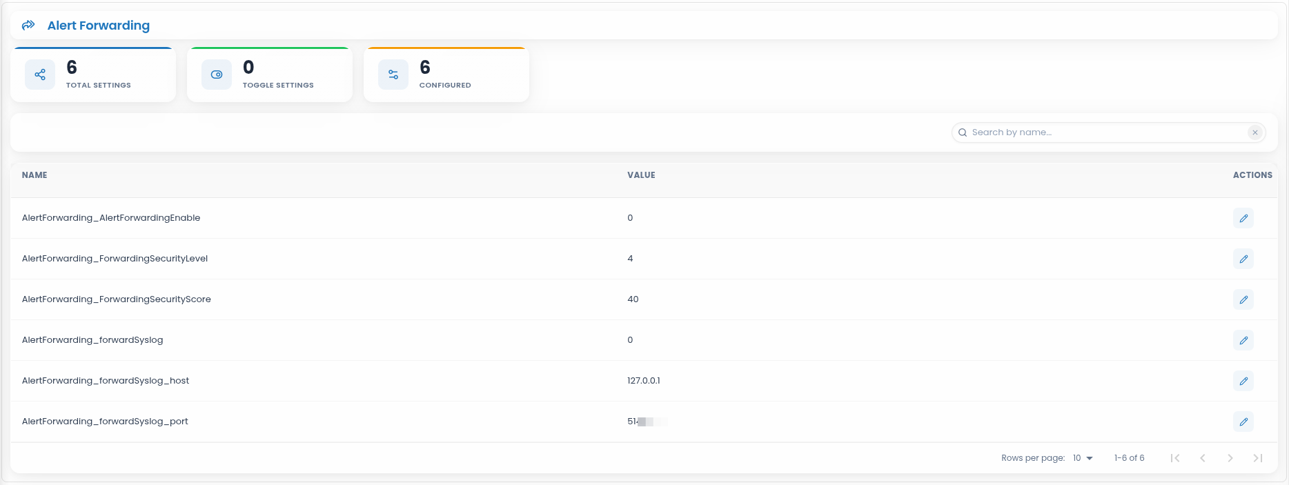Click the forwardSyslog_port value
Image resolution: width=1289 pixels, height=485 pixels.
(647, 422)
